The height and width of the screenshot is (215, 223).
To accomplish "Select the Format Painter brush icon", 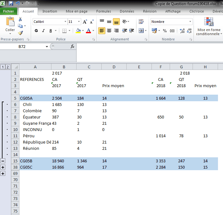I will pyautogui.click(x=20, y=33).
